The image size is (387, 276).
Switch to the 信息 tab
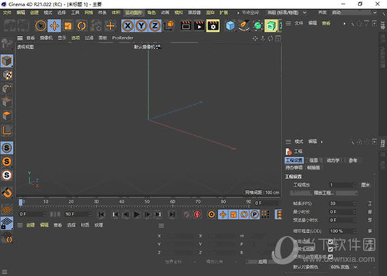pyautogui.click(x=313, y=161)
